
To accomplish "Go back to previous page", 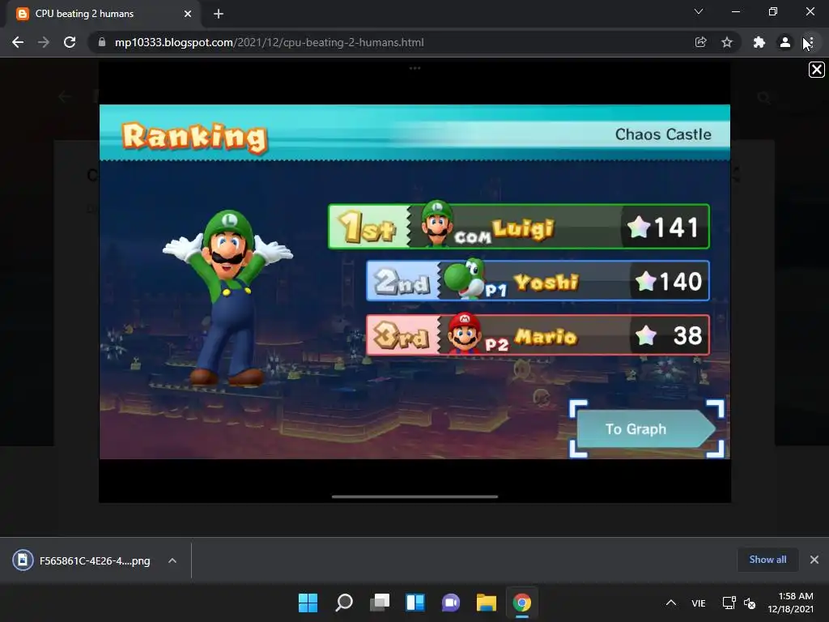I will coord(18,42).
